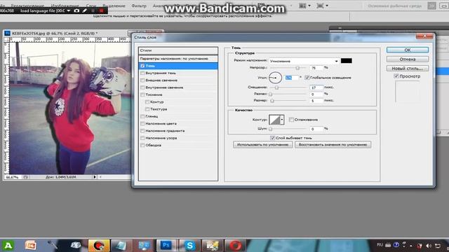The image size is (449, 252).
Task: Click the RU language indicator in the tray
Action: [380, 245]
